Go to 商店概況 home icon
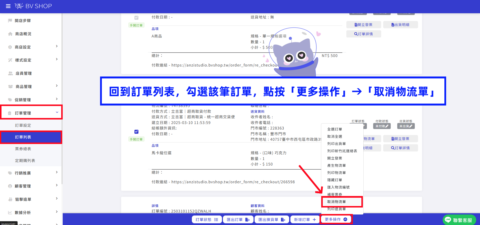Screen dimensions: 480x225 10,34
